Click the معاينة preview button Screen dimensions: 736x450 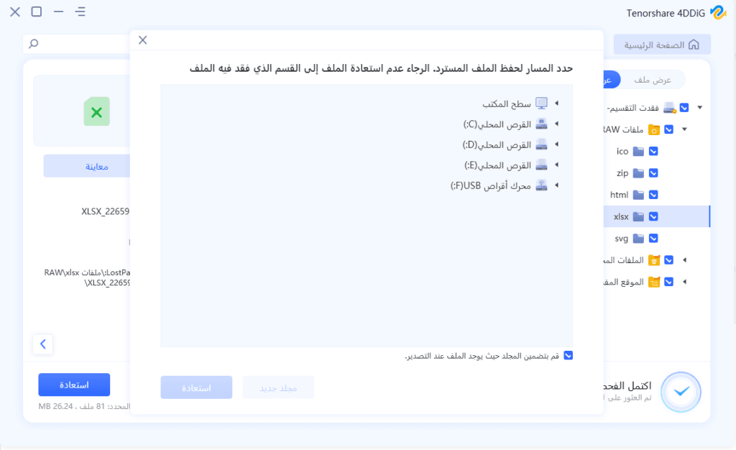click(x=97, y=165)
